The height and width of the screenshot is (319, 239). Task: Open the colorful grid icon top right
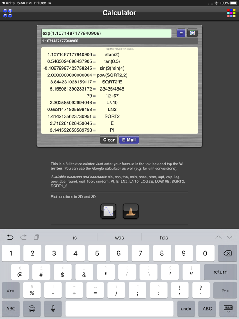click(231, 13)
